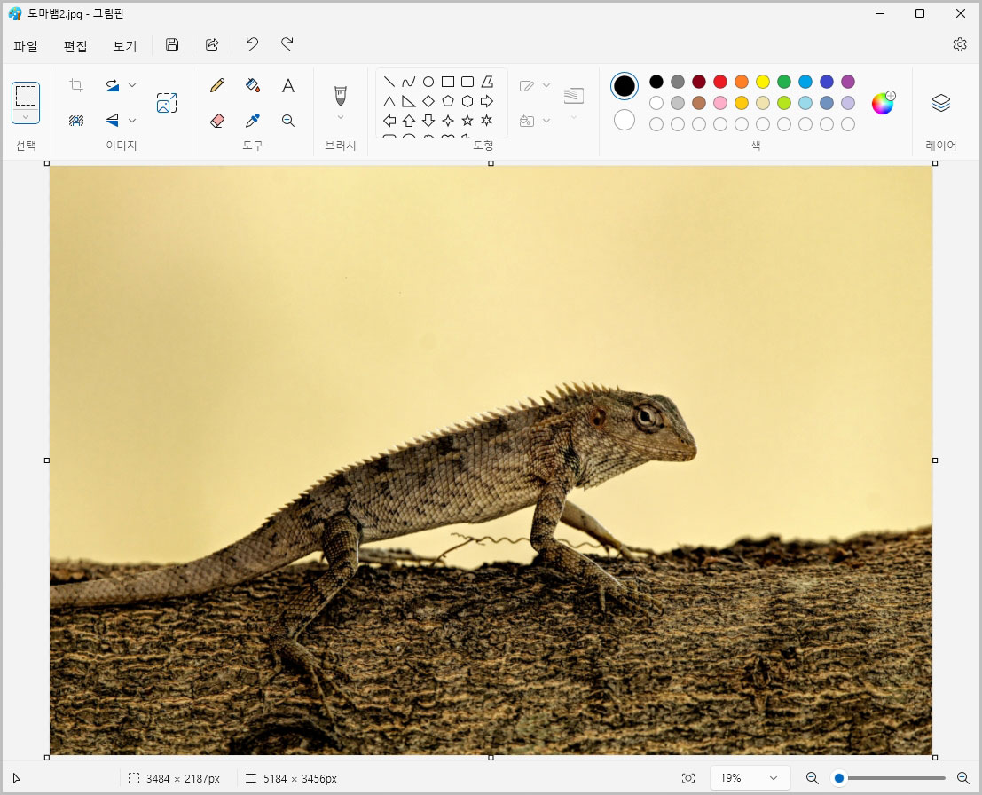
Task: Choose the red color swatch
Action: pos(720,82)
